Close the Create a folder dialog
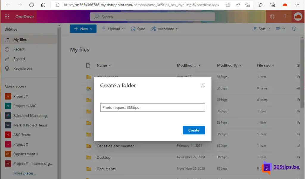This screenshot has width=305, height=179. [x=203, y=85]
